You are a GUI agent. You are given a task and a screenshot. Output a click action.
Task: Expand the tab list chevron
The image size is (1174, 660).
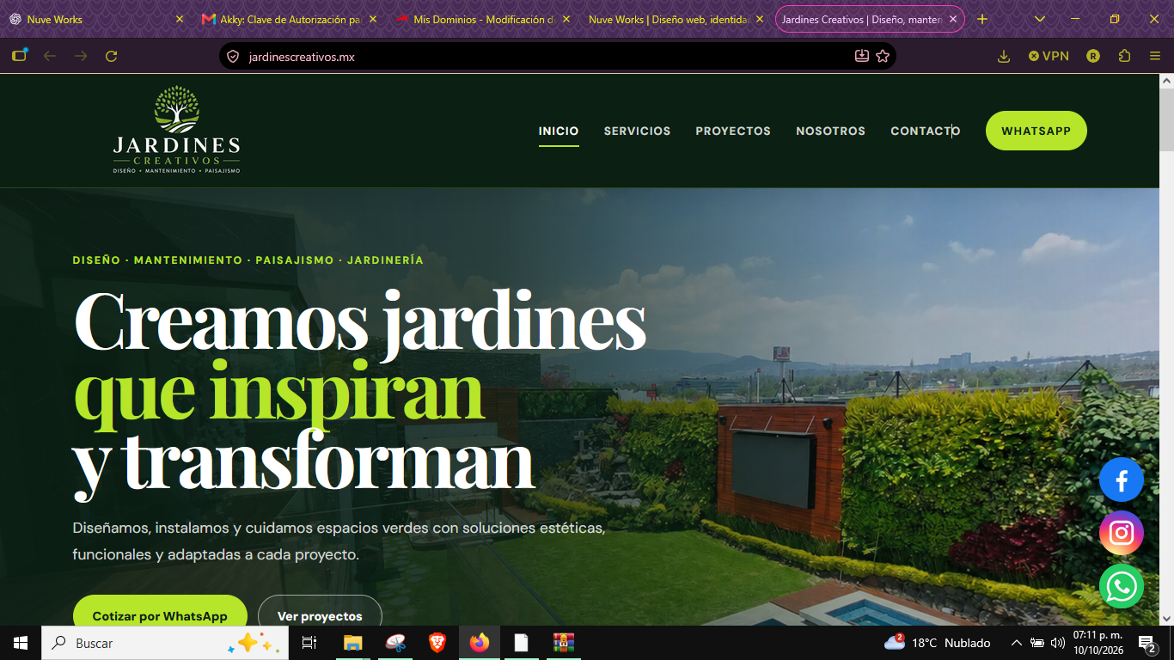[1040, 19]
